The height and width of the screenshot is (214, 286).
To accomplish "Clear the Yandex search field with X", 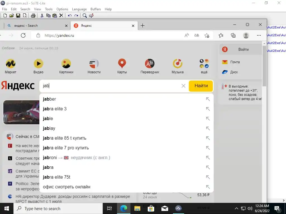I will (183, 86).
